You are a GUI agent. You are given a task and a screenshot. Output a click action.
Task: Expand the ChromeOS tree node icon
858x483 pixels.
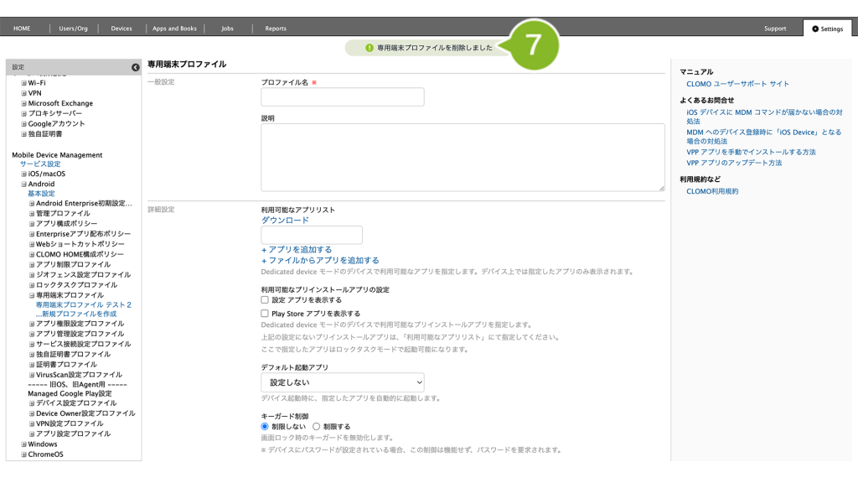point(24,454)
